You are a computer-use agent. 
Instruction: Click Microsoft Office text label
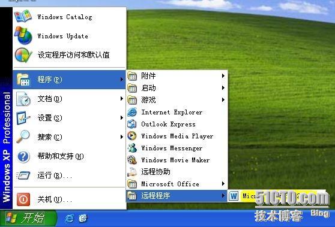(170, 184)
